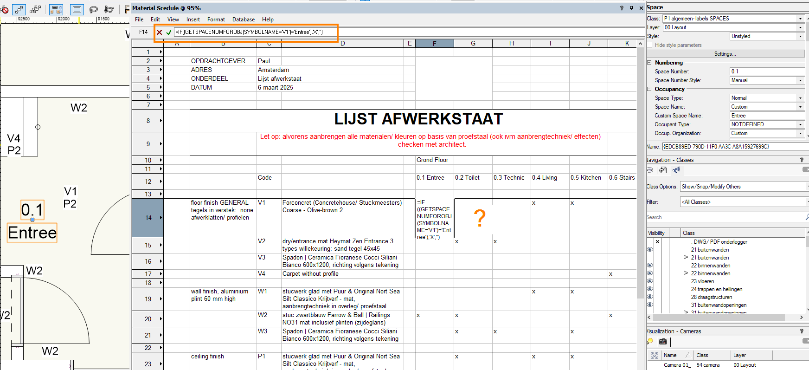The width and height of the screenshot is (809, 370).
Task: Toggle visibility eye for 23 vloeren class
Action: click(x=650, y=281)
